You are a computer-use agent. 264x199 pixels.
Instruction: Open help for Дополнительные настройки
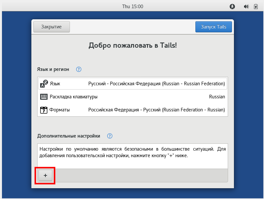[110, 136]
